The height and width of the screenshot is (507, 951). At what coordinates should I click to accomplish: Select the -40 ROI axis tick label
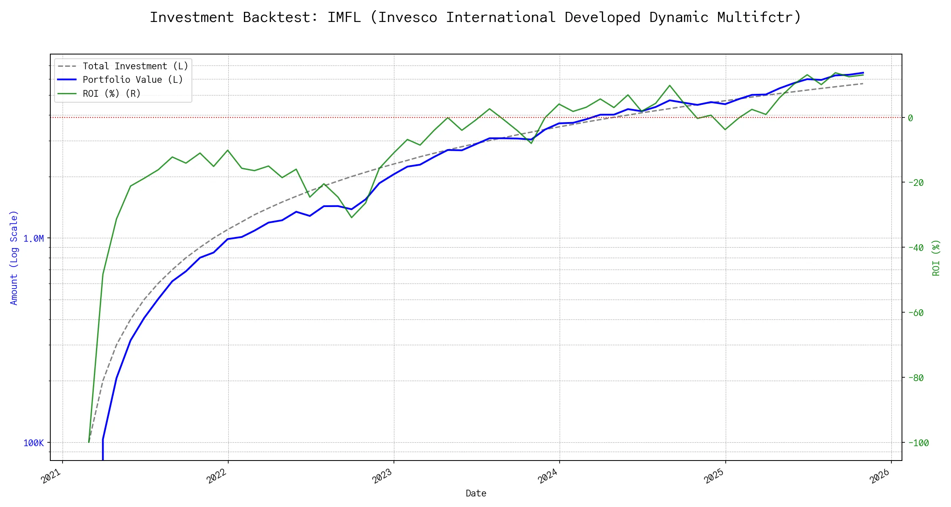coord(915,248)
